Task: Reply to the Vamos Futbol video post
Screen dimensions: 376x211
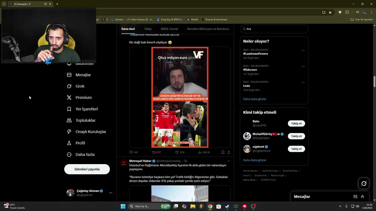Action: pyautogui.click(x=134, y=152)
